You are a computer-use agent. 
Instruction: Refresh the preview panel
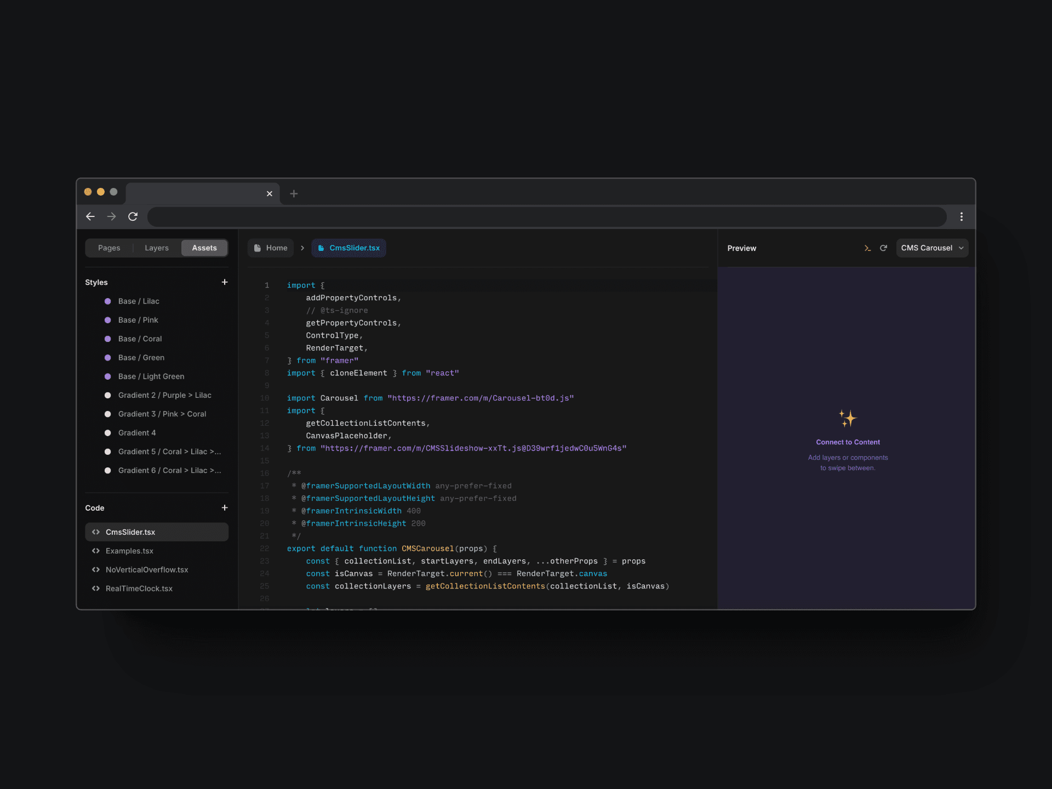pos(883,248)
